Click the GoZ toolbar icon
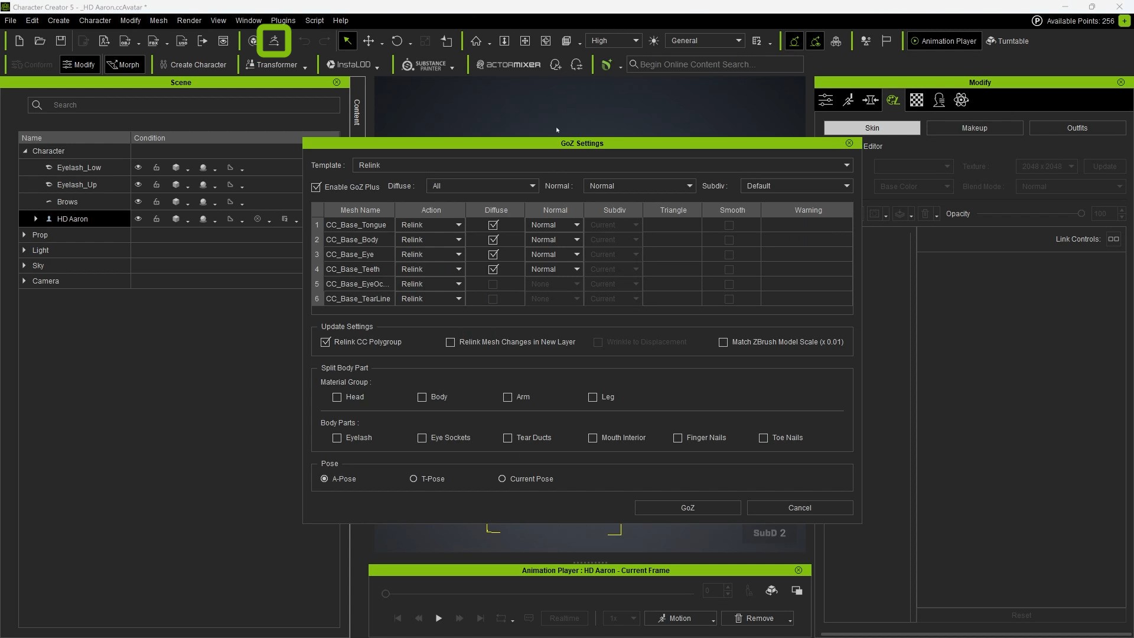Screen dimensions: 1134x638 pyautogui.click(x=274, y=41)
